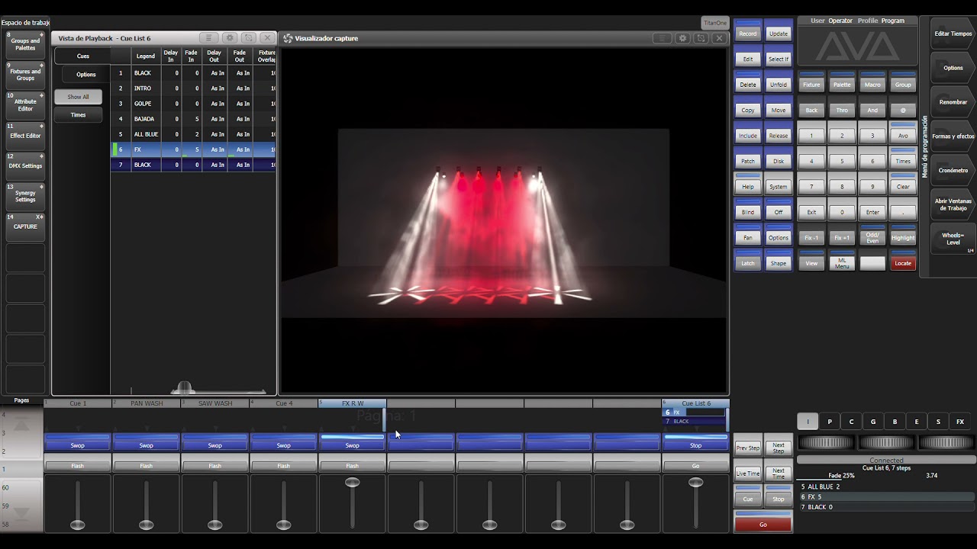Click Abrir Ventanas de Trabajo softkey

tap(953, 204)
